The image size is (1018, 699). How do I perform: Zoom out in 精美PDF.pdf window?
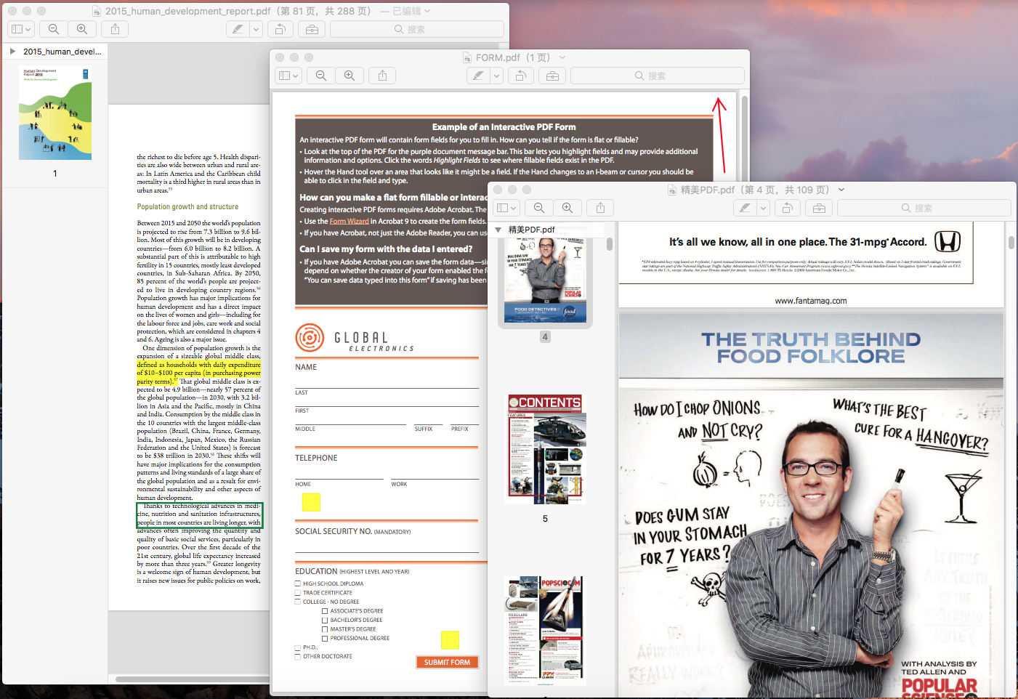click(539, 208)
